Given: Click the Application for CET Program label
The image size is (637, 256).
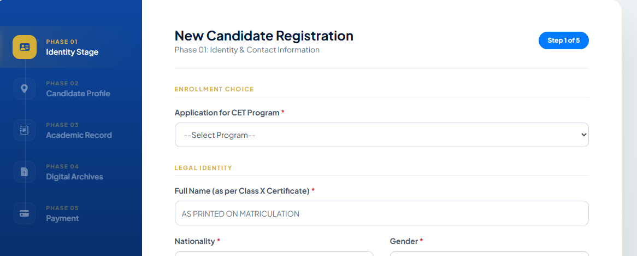Looking at the screenshot, I should click(x=227, y=113).
